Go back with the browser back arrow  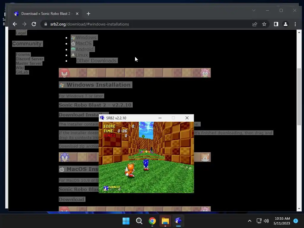click(15, 24)
